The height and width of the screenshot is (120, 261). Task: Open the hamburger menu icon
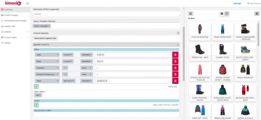coord(28,3)
